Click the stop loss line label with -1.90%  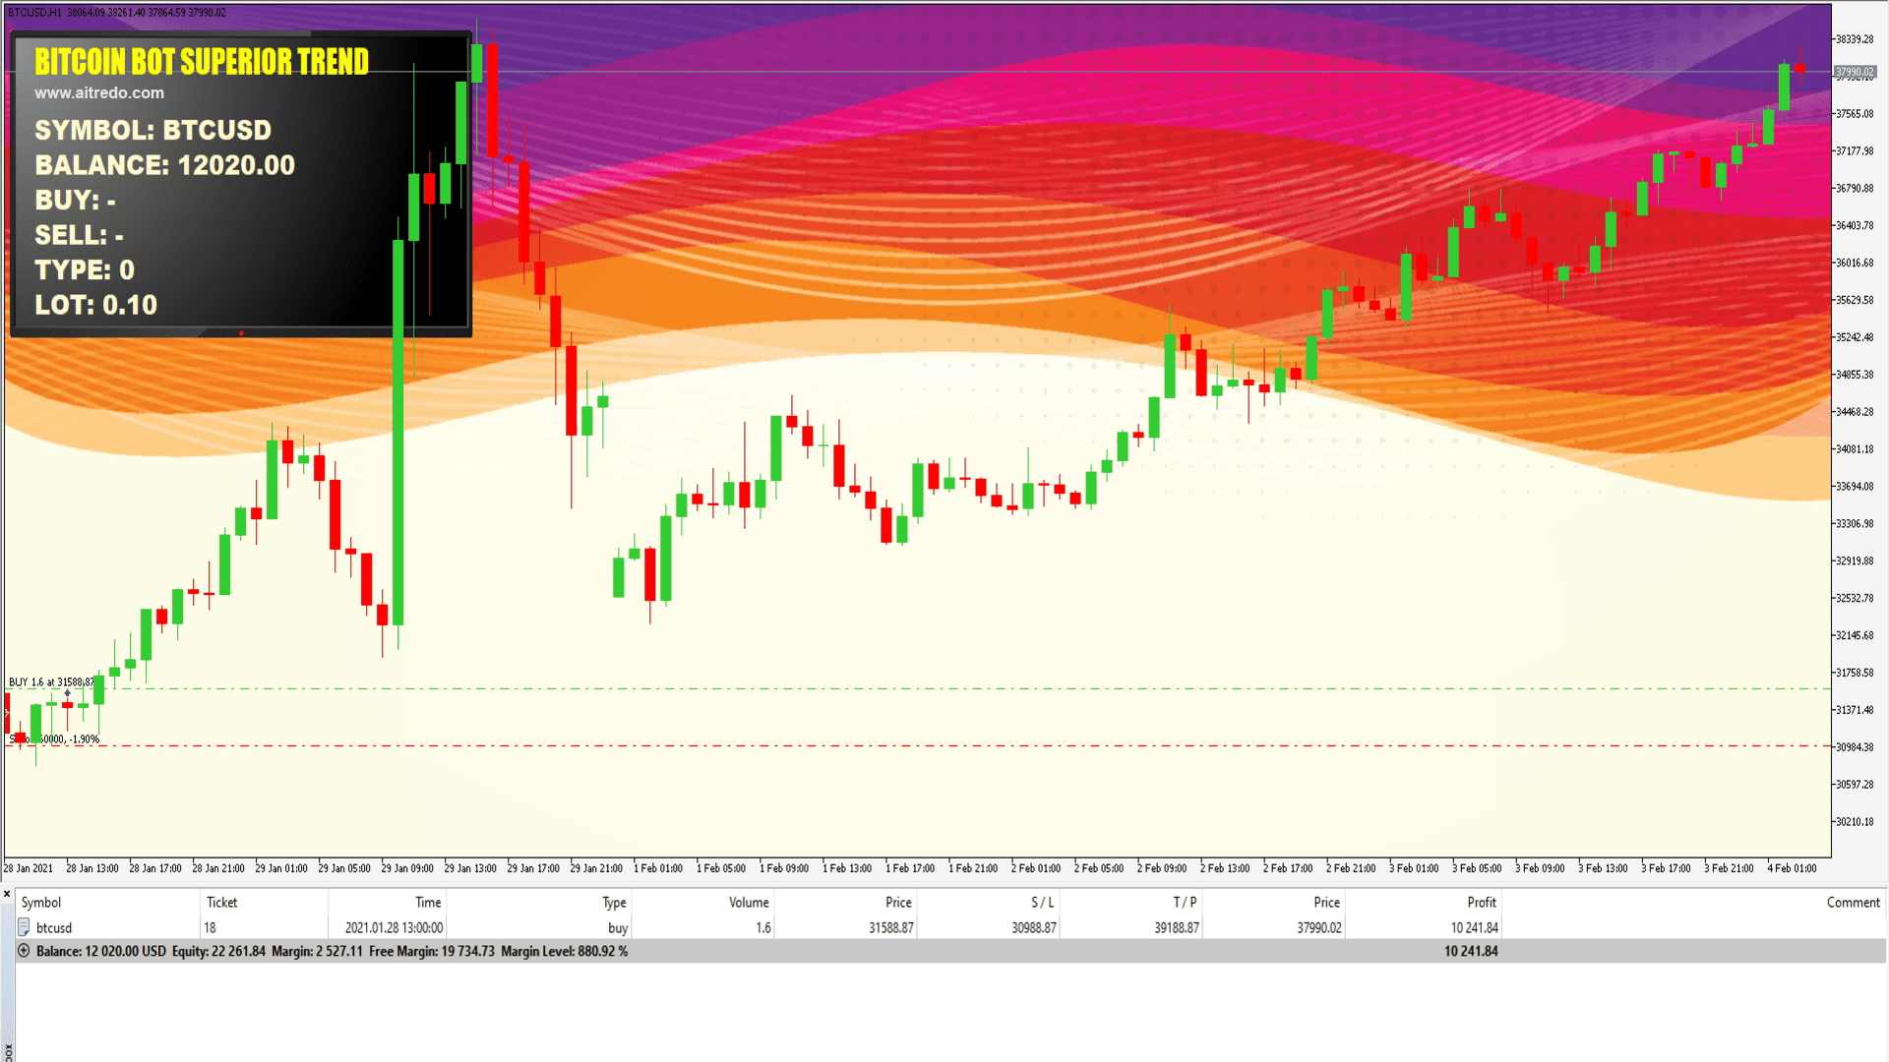[x=55, y=738]
